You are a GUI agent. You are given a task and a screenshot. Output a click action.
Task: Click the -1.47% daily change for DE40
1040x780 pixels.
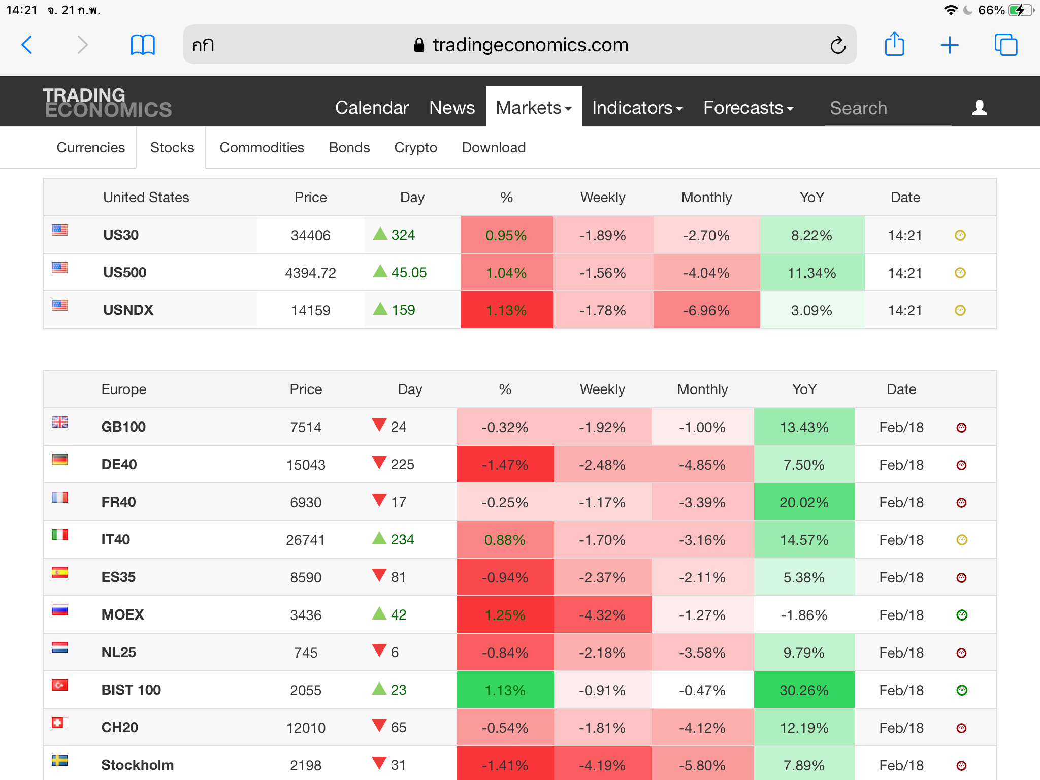(x=505, y=464)
